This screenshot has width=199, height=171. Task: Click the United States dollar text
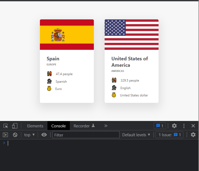[x=134, y=95]
